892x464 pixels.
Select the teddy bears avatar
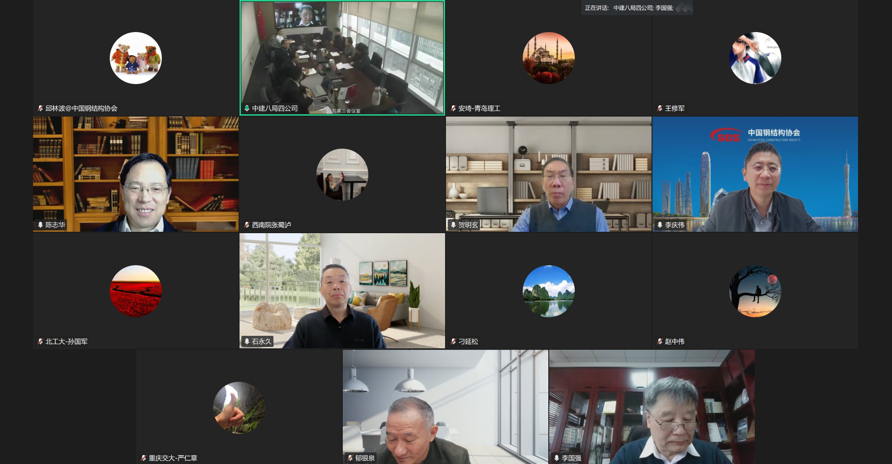click(x=136, y=58)
